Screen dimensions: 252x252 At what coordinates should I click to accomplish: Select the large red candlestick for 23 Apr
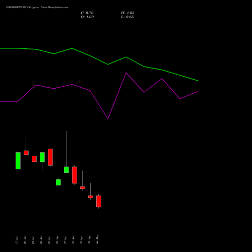(50, 157)
